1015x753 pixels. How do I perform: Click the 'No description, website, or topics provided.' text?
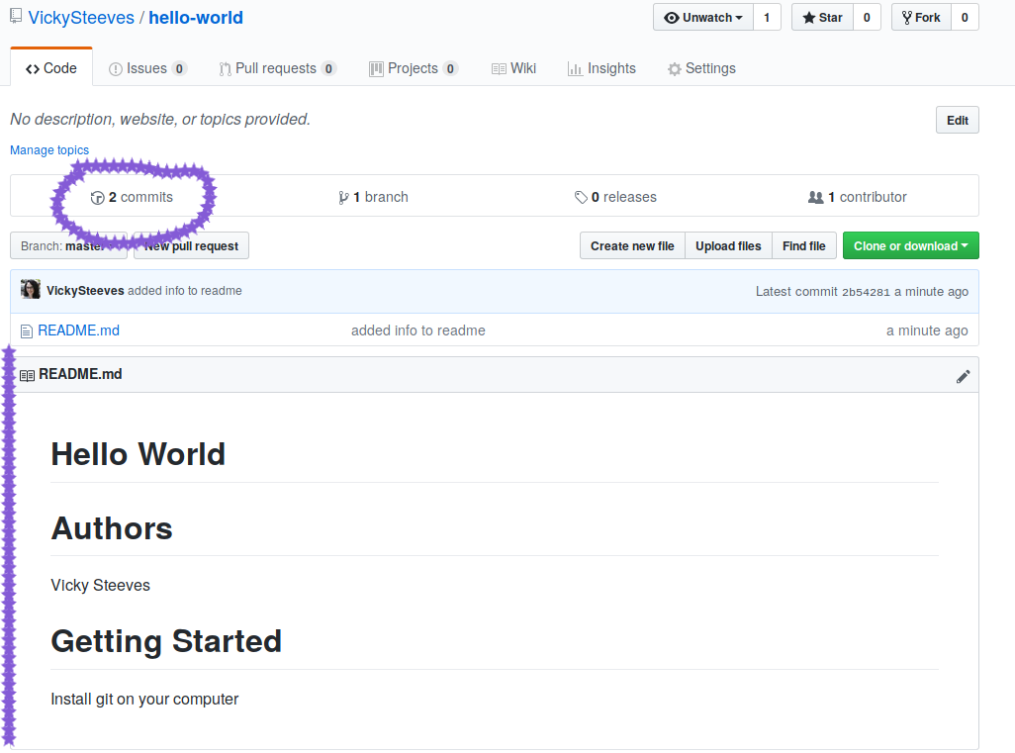click(160, 119)
